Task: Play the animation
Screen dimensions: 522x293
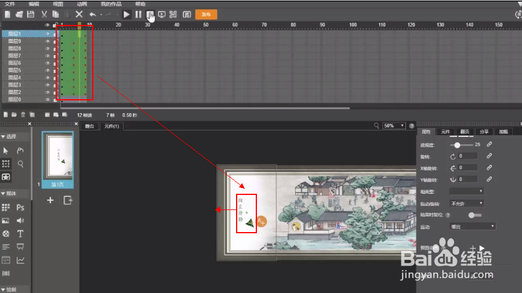Action: point(126,15)
